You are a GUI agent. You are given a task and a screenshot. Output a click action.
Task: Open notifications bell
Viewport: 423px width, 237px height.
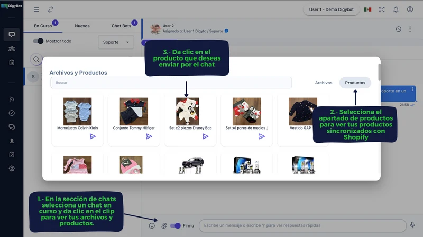(x=396, y=9)
